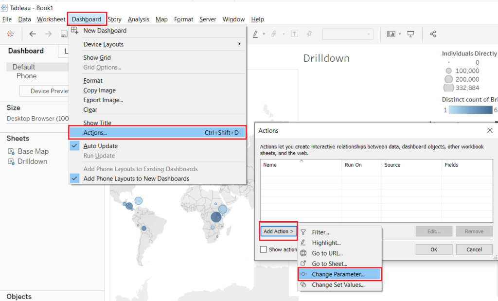
Task: Open the Window menu
Action: (x=233, y=19)
